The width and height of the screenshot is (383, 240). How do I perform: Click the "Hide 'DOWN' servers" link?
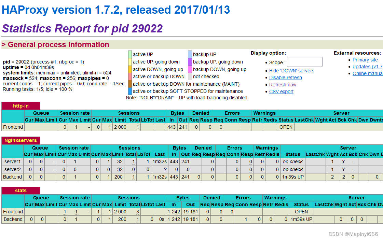(x=292, y=70)
